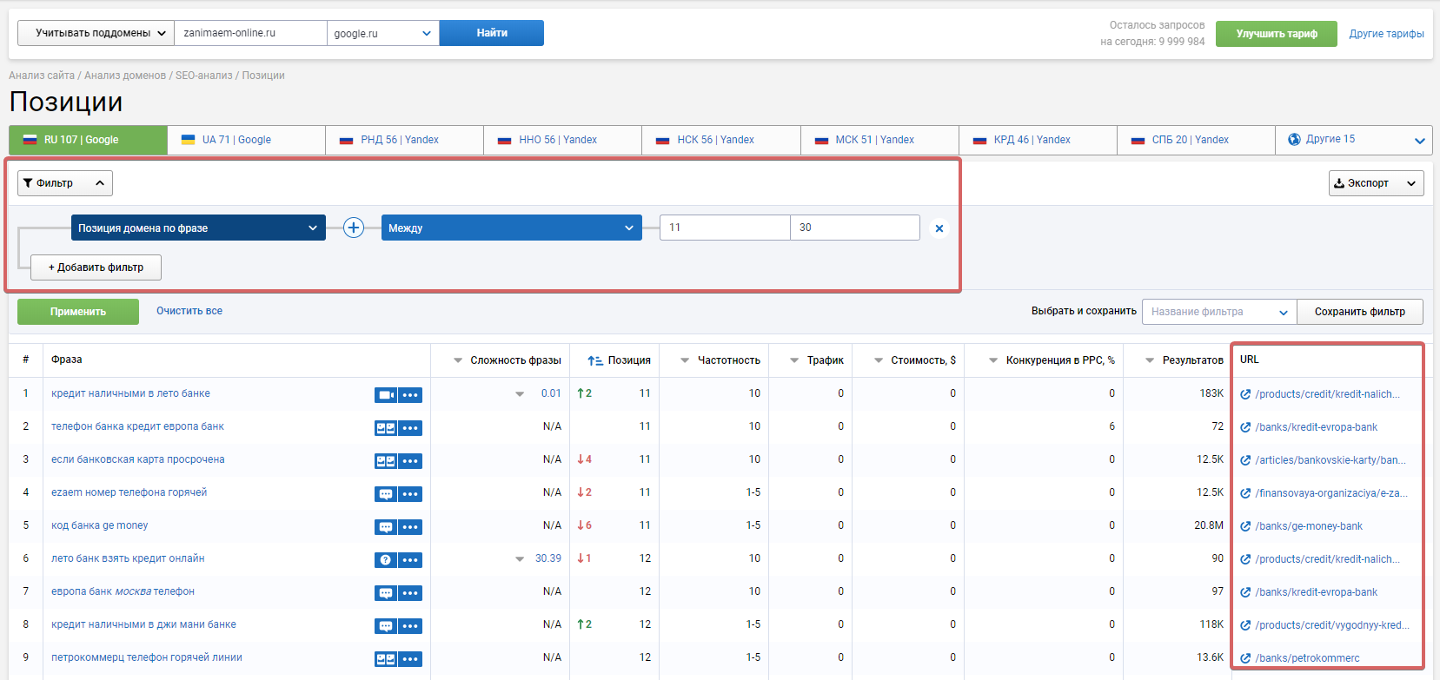Sort by Позиция column
The image size is (1440, 680).
point(619,360)
